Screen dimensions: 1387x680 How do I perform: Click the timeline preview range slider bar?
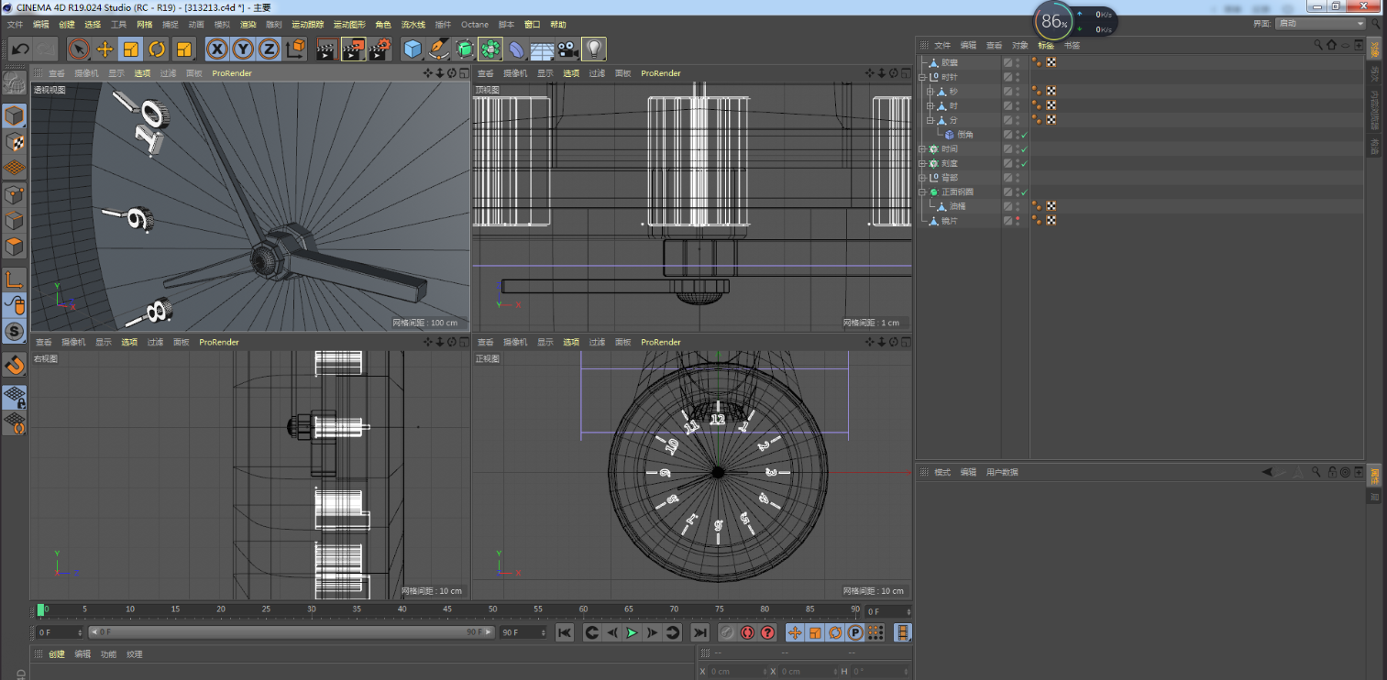291,632
